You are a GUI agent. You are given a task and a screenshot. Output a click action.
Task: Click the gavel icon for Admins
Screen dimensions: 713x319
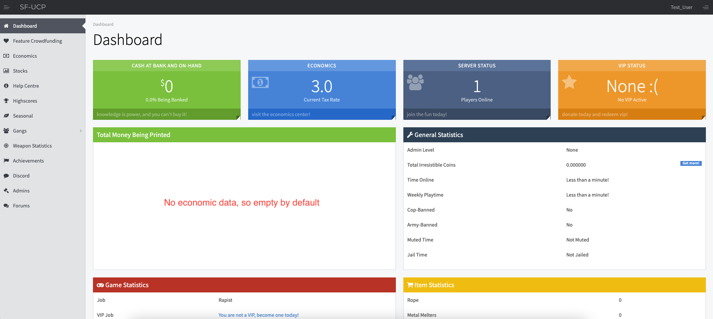[6, 191]
